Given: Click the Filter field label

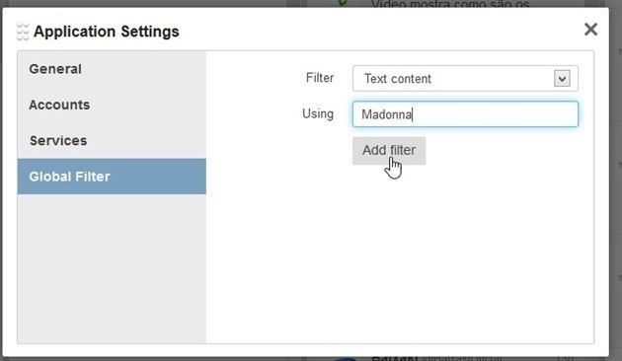Looking at the screenshot, I should click(319, 78).
